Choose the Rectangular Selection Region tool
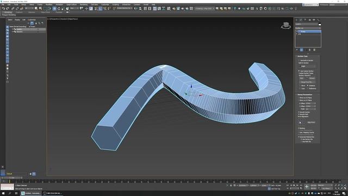 click(45, 9)
